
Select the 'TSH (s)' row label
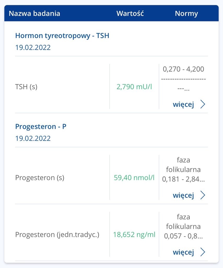click(x=26, y=87)
